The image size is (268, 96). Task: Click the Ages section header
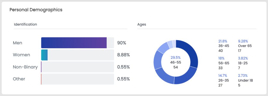[x=142, y=24]
